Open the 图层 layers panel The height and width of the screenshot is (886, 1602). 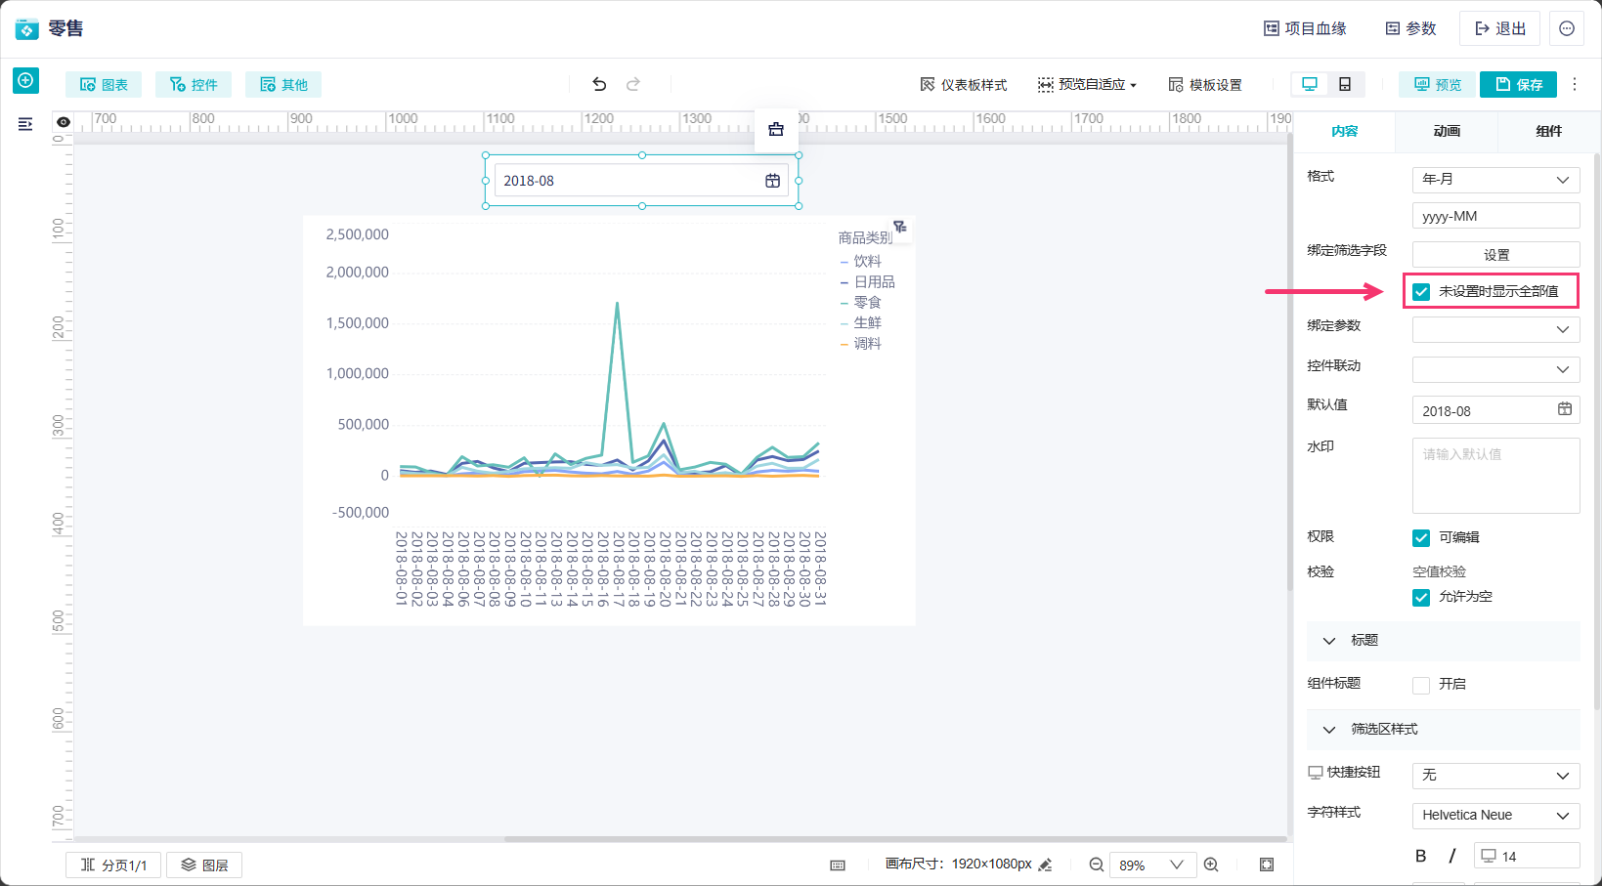[204, 865]
